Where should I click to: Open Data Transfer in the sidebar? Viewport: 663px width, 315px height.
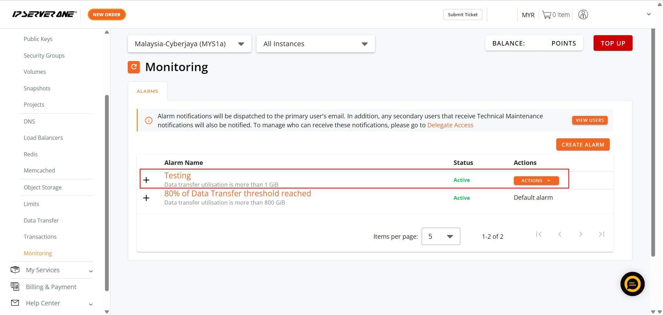pyautogui.click(x=41, y=220)
